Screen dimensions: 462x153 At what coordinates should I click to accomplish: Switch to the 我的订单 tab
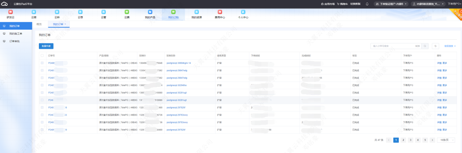pos(58,24)
